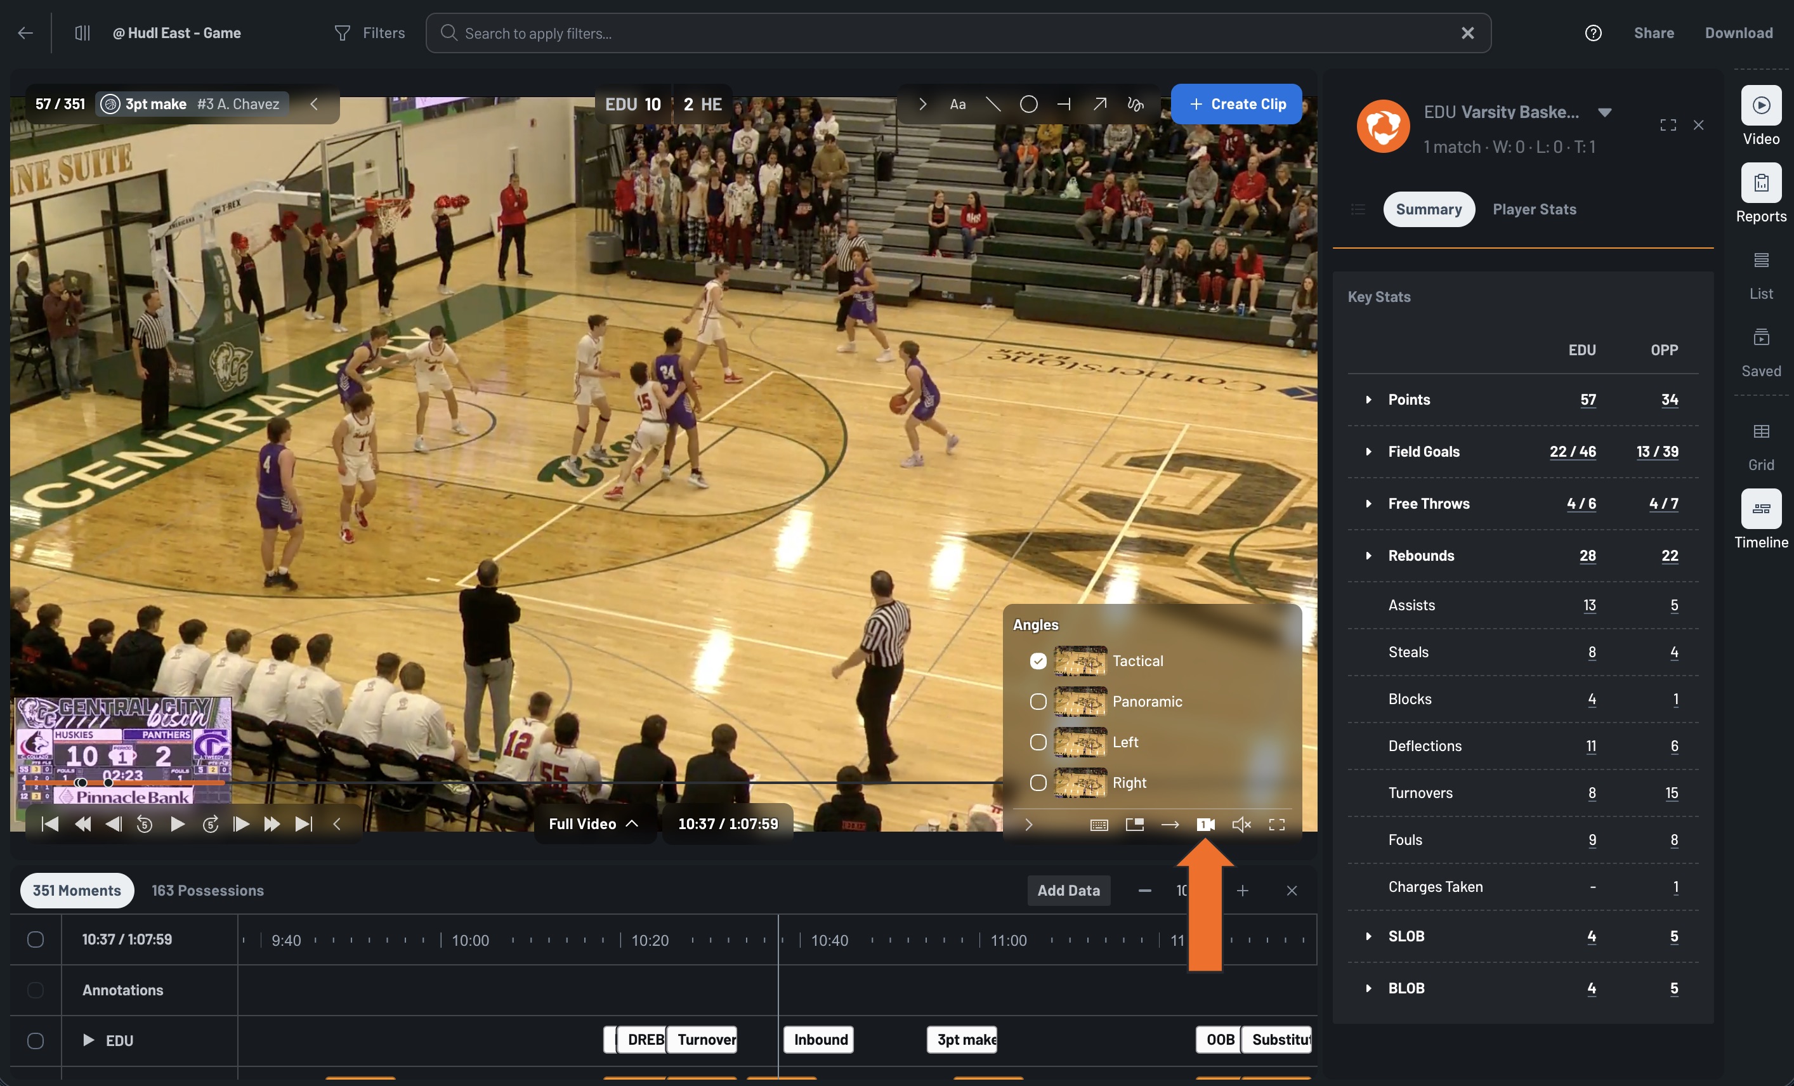The height and width of the screenshot is (1086, 1794).
Task: Open the EDU Varsity team dropdown
Action: [x=1604, y=112]
